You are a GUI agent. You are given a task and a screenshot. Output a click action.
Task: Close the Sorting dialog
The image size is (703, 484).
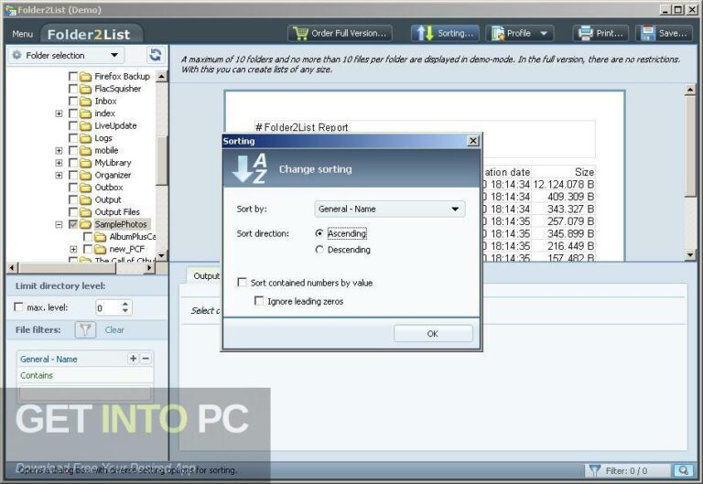(473, 141)
